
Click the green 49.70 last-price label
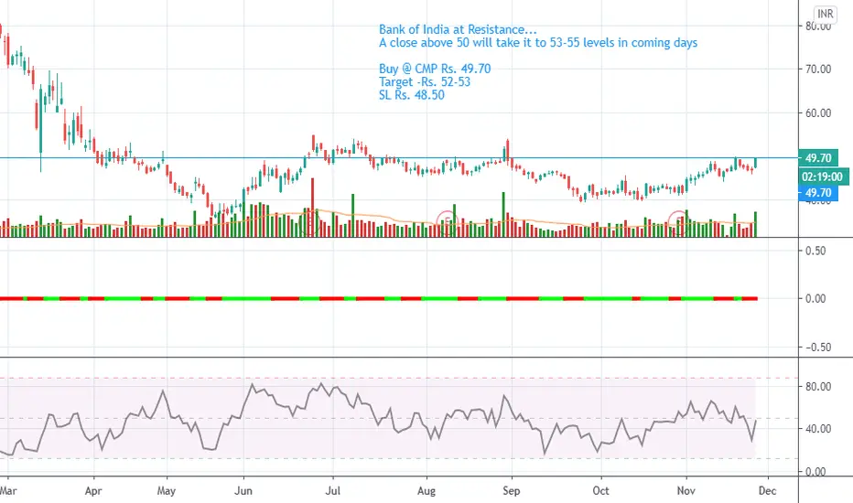818,158
